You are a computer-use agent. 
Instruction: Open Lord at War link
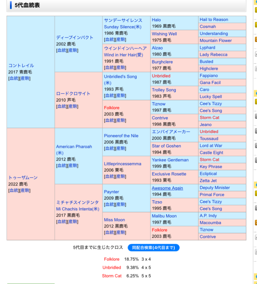point(211,146)
